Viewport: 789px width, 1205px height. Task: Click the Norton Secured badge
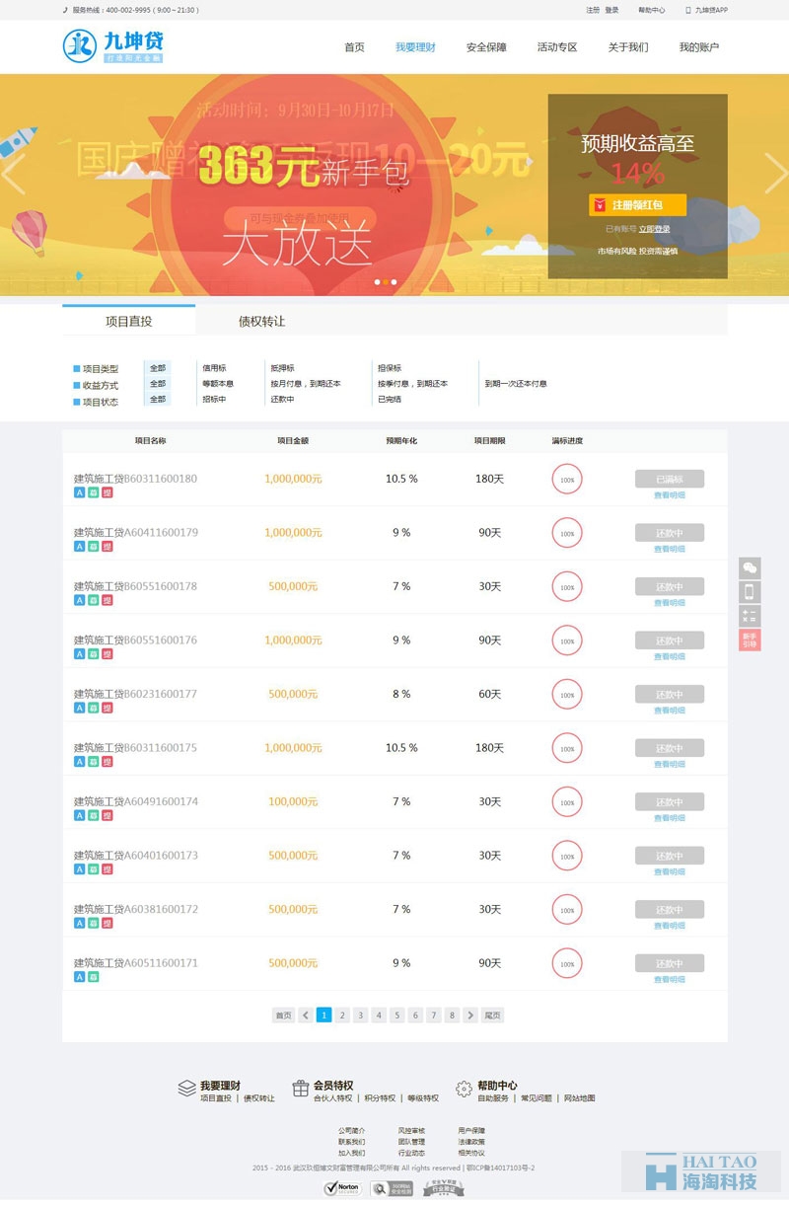[342, 1188]
